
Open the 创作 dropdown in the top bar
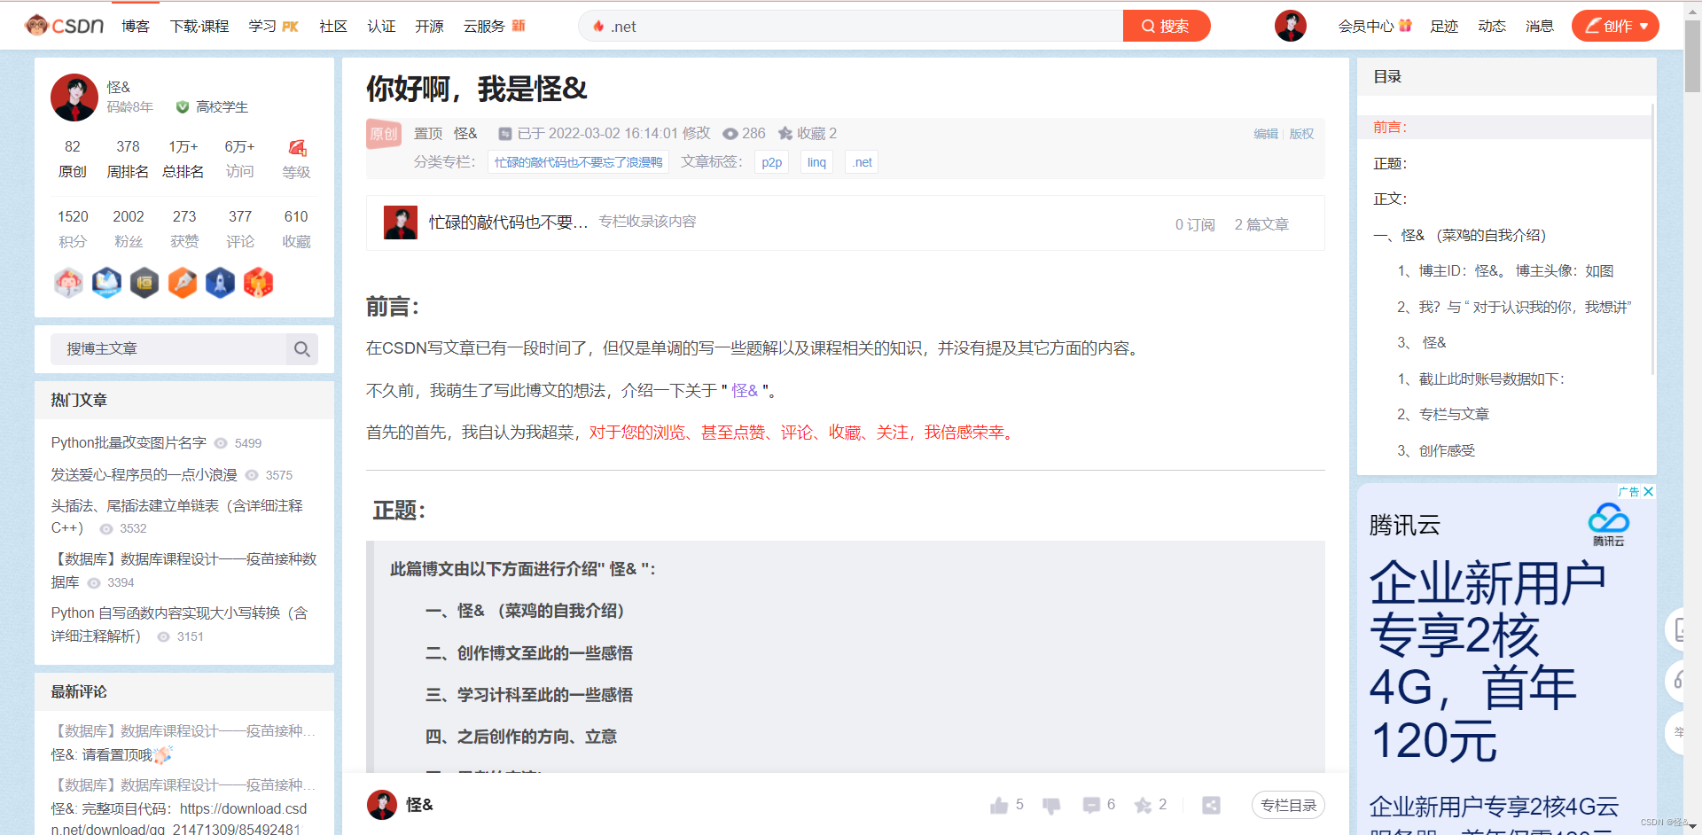click(1615, 26)
